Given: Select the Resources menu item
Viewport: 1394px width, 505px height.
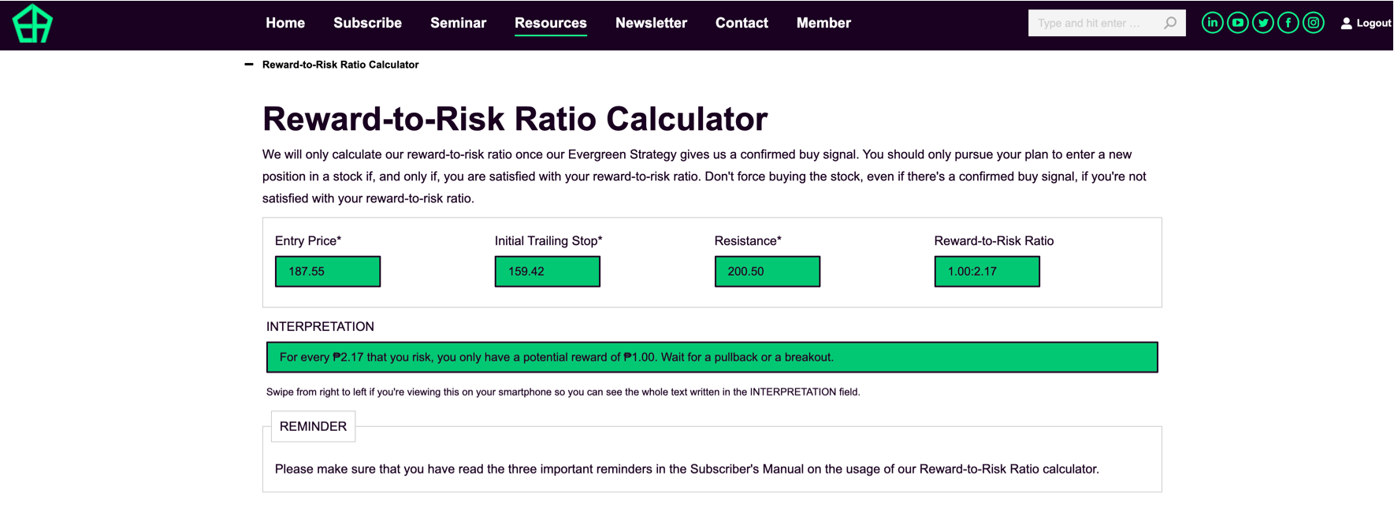Looking at the screenshot, I should coord(551,23).
